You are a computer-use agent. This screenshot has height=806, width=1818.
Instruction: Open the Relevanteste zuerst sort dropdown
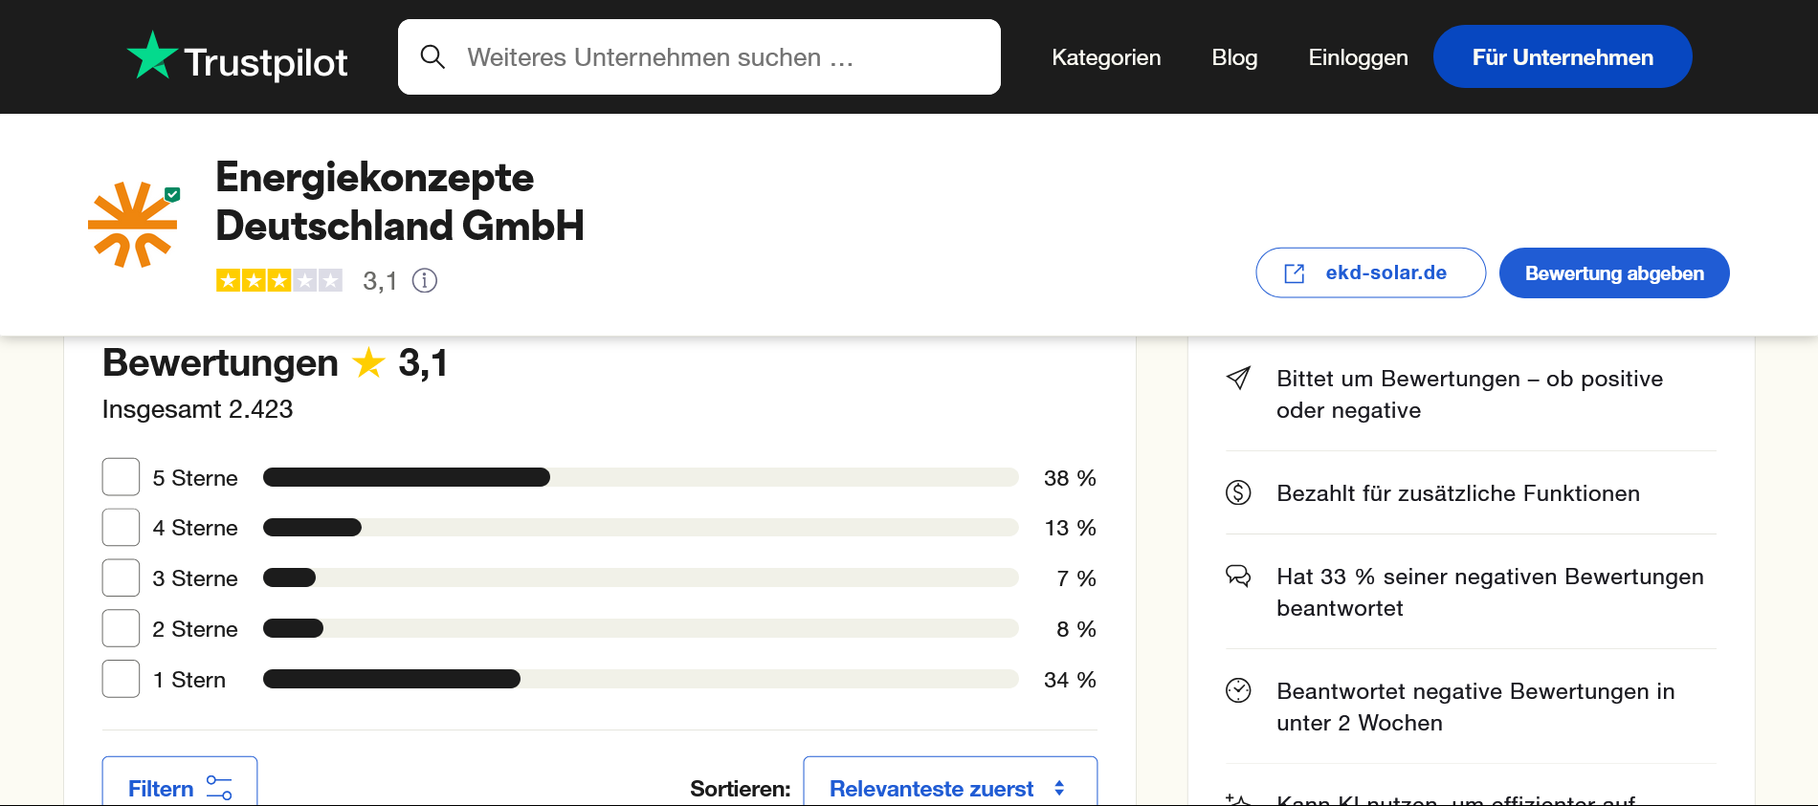(x=949, y=787)
